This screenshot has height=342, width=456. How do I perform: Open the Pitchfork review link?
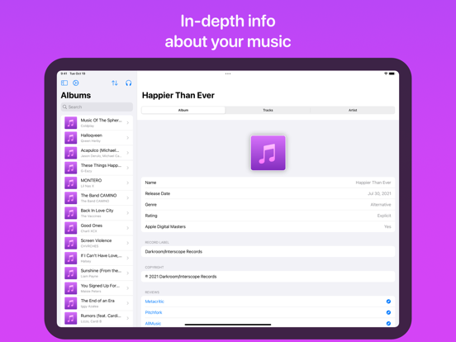pos(154,312)
